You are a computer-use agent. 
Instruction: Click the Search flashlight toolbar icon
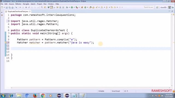(x=97, y=7)
